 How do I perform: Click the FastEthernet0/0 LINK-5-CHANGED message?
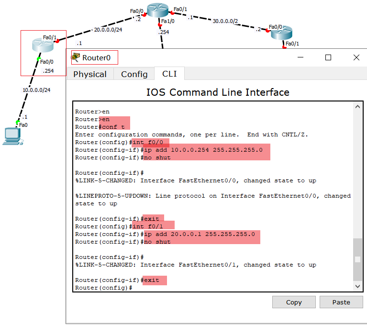(x=195, y=180)
